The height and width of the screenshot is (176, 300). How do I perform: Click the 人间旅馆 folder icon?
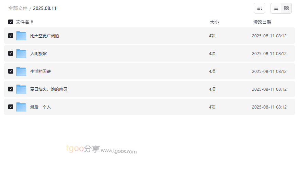pos(21,53)
